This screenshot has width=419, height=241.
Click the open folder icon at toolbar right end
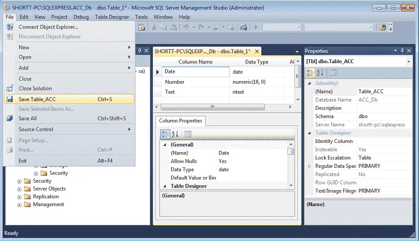click(383, 27)
